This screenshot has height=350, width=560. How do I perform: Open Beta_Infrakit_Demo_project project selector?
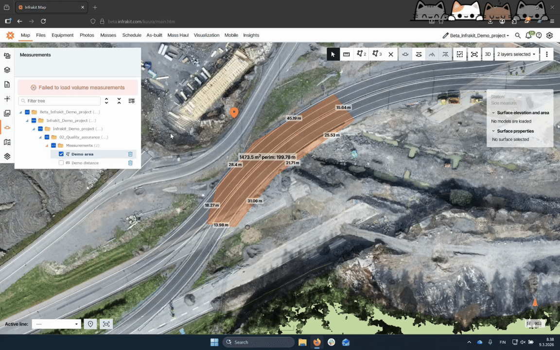(x=476, y=35)
